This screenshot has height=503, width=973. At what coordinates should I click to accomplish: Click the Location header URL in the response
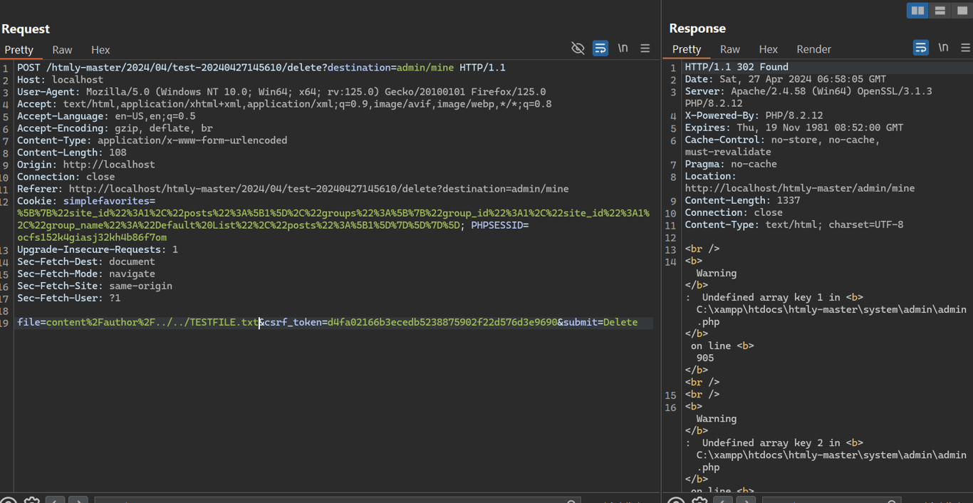point(799,189)
